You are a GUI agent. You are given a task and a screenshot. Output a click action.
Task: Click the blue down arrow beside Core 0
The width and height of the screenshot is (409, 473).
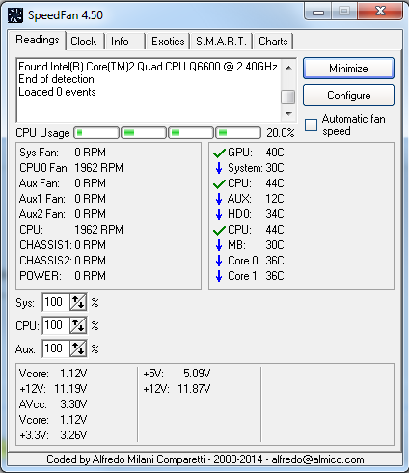point(219,261)
